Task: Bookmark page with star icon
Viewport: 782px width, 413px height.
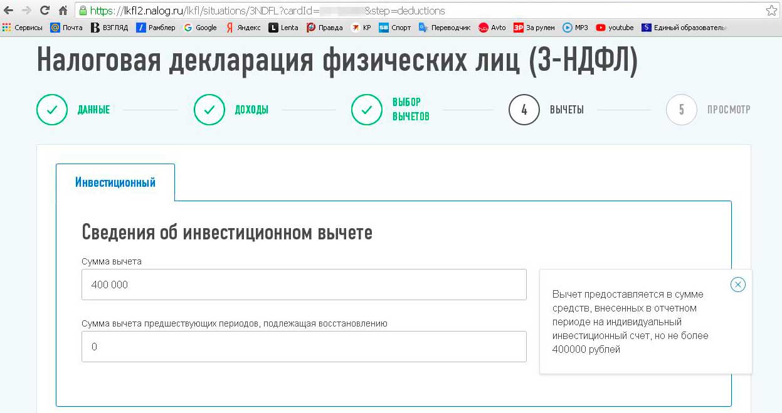Action: point(771,11)
